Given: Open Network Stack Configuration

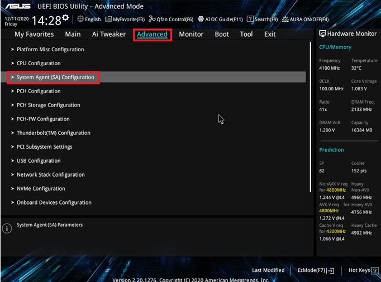Looking at the screenshot, I should (50, 174).
